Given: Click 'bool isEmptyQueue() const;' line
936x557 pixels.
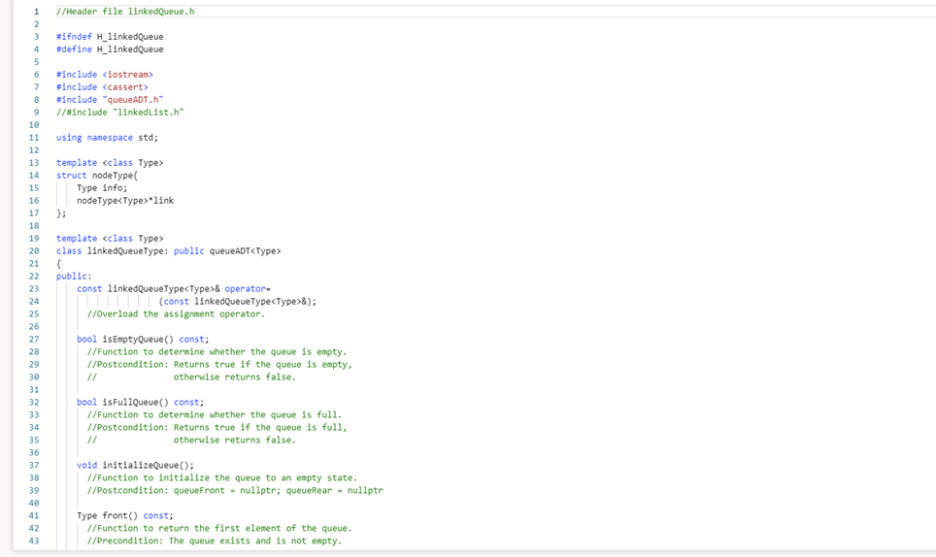Looking at the screenshot, I should click(x=143, y=340).
